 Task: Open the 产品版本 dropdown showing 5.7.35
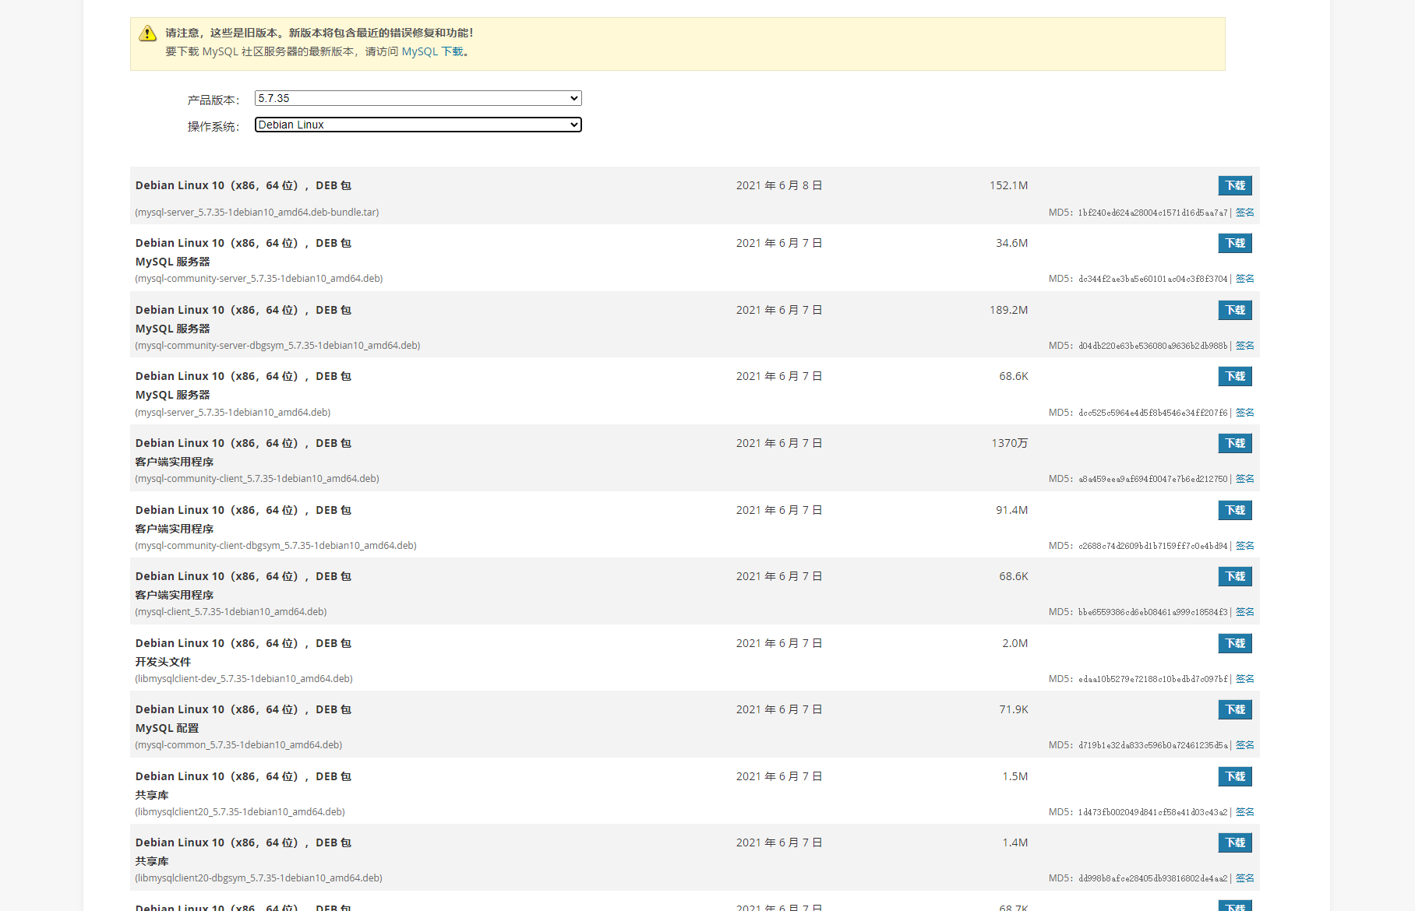[x=418, y=98]
